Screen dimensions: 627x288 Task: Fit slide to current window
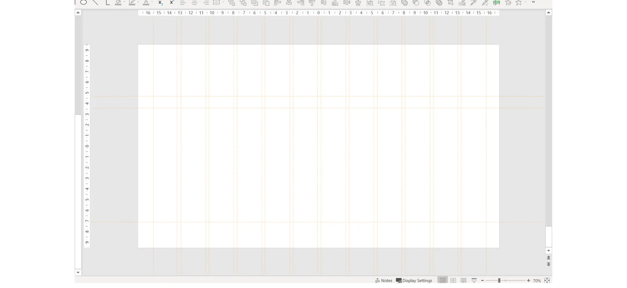(547, 281)
